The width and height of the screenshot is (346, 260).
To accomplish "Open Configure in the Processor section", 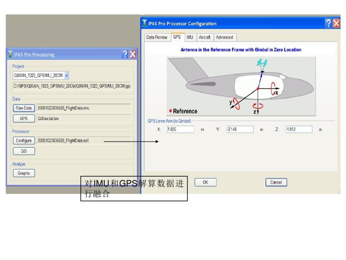I will pos(24,140).
